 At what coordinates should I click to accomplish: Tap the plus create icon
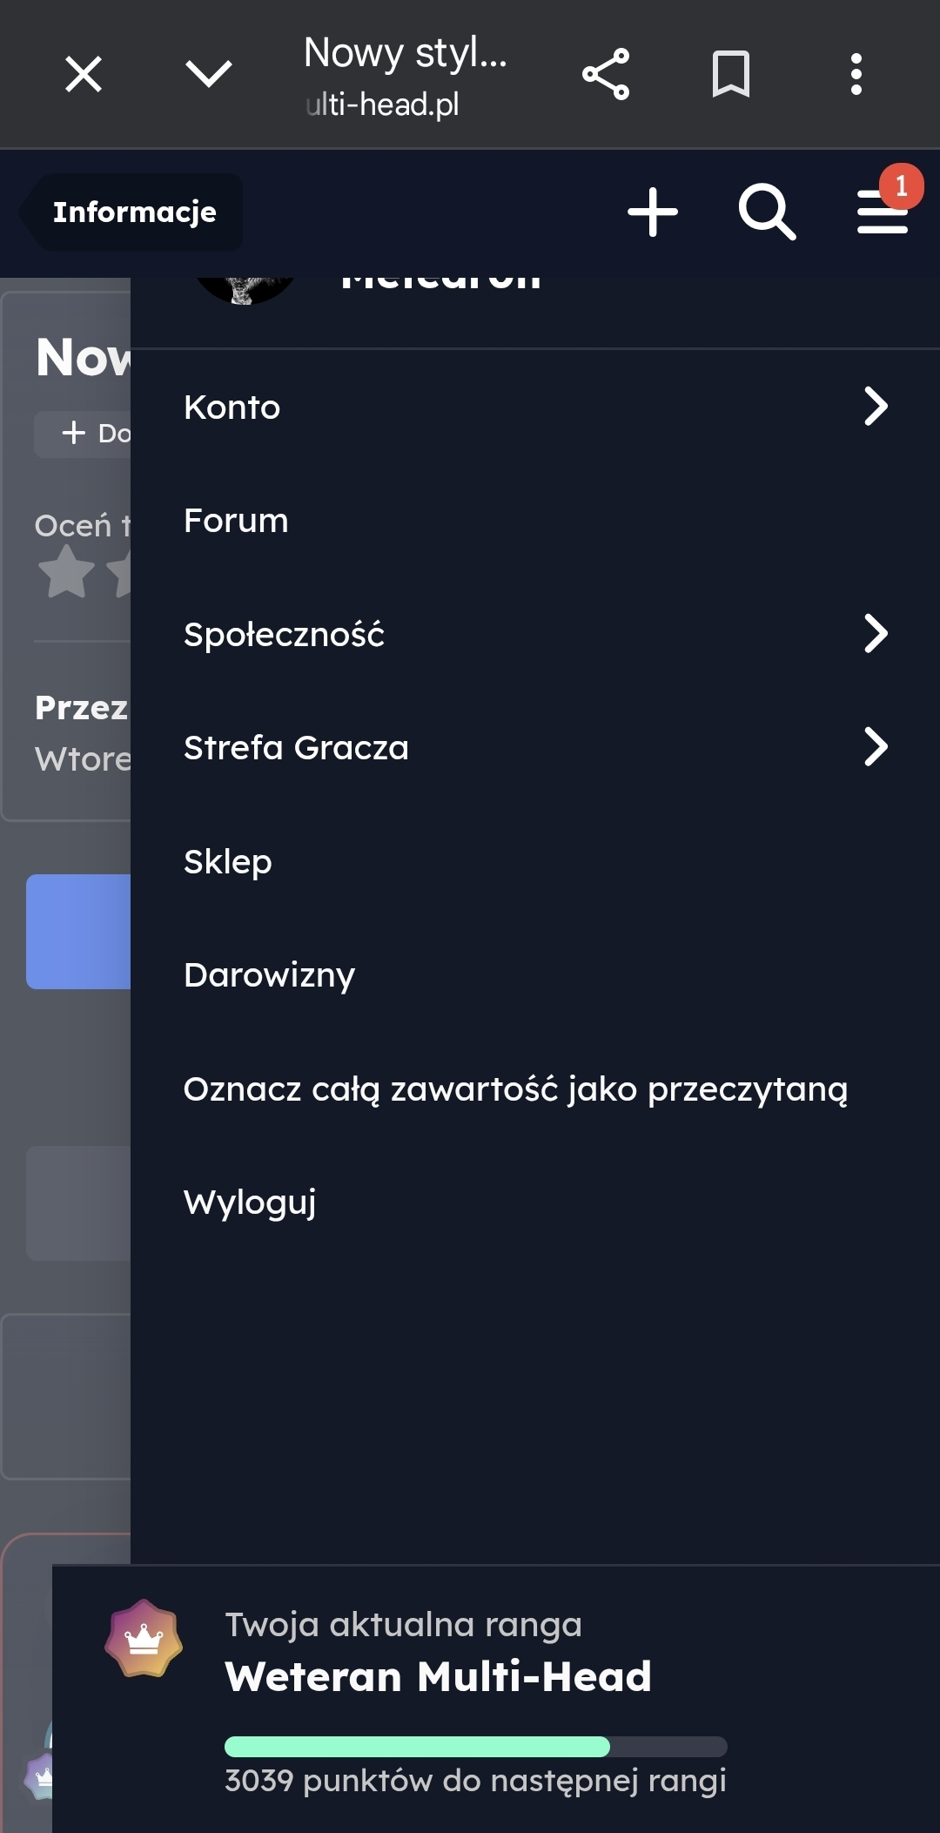coord(653,212)
